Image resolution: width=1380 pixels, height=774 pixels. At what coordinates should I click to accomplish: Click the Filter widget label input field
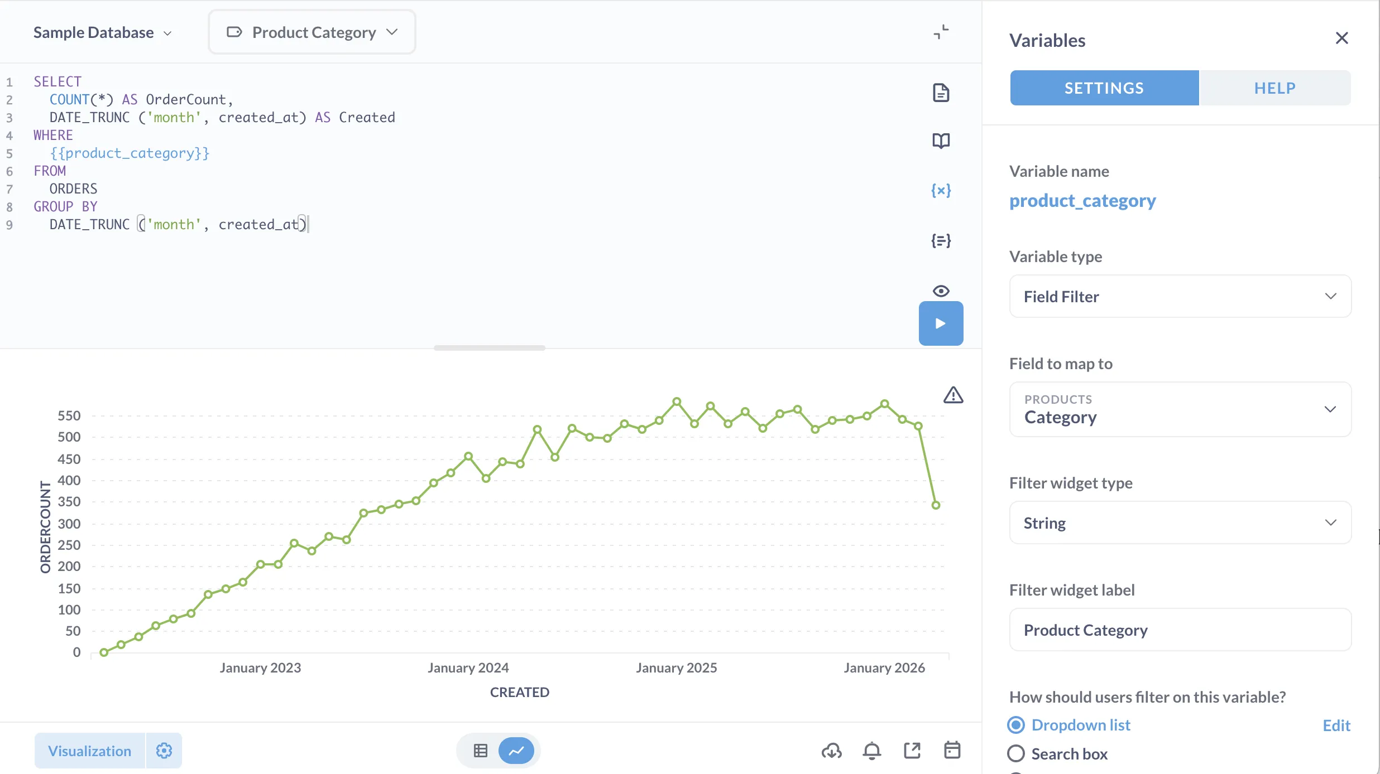click(x=1180, y=629)
